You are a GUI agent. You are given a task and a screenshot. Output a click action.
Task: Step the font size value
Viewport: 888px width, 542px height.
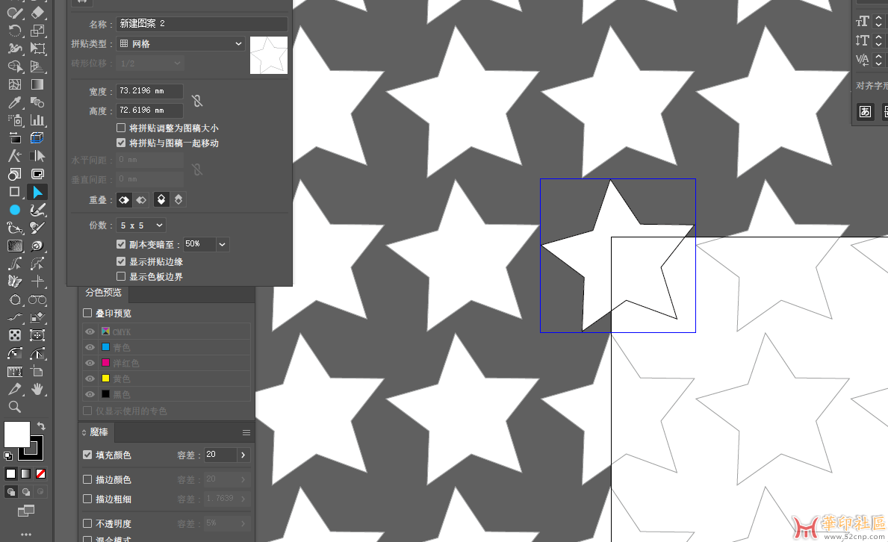pos(878,22)
